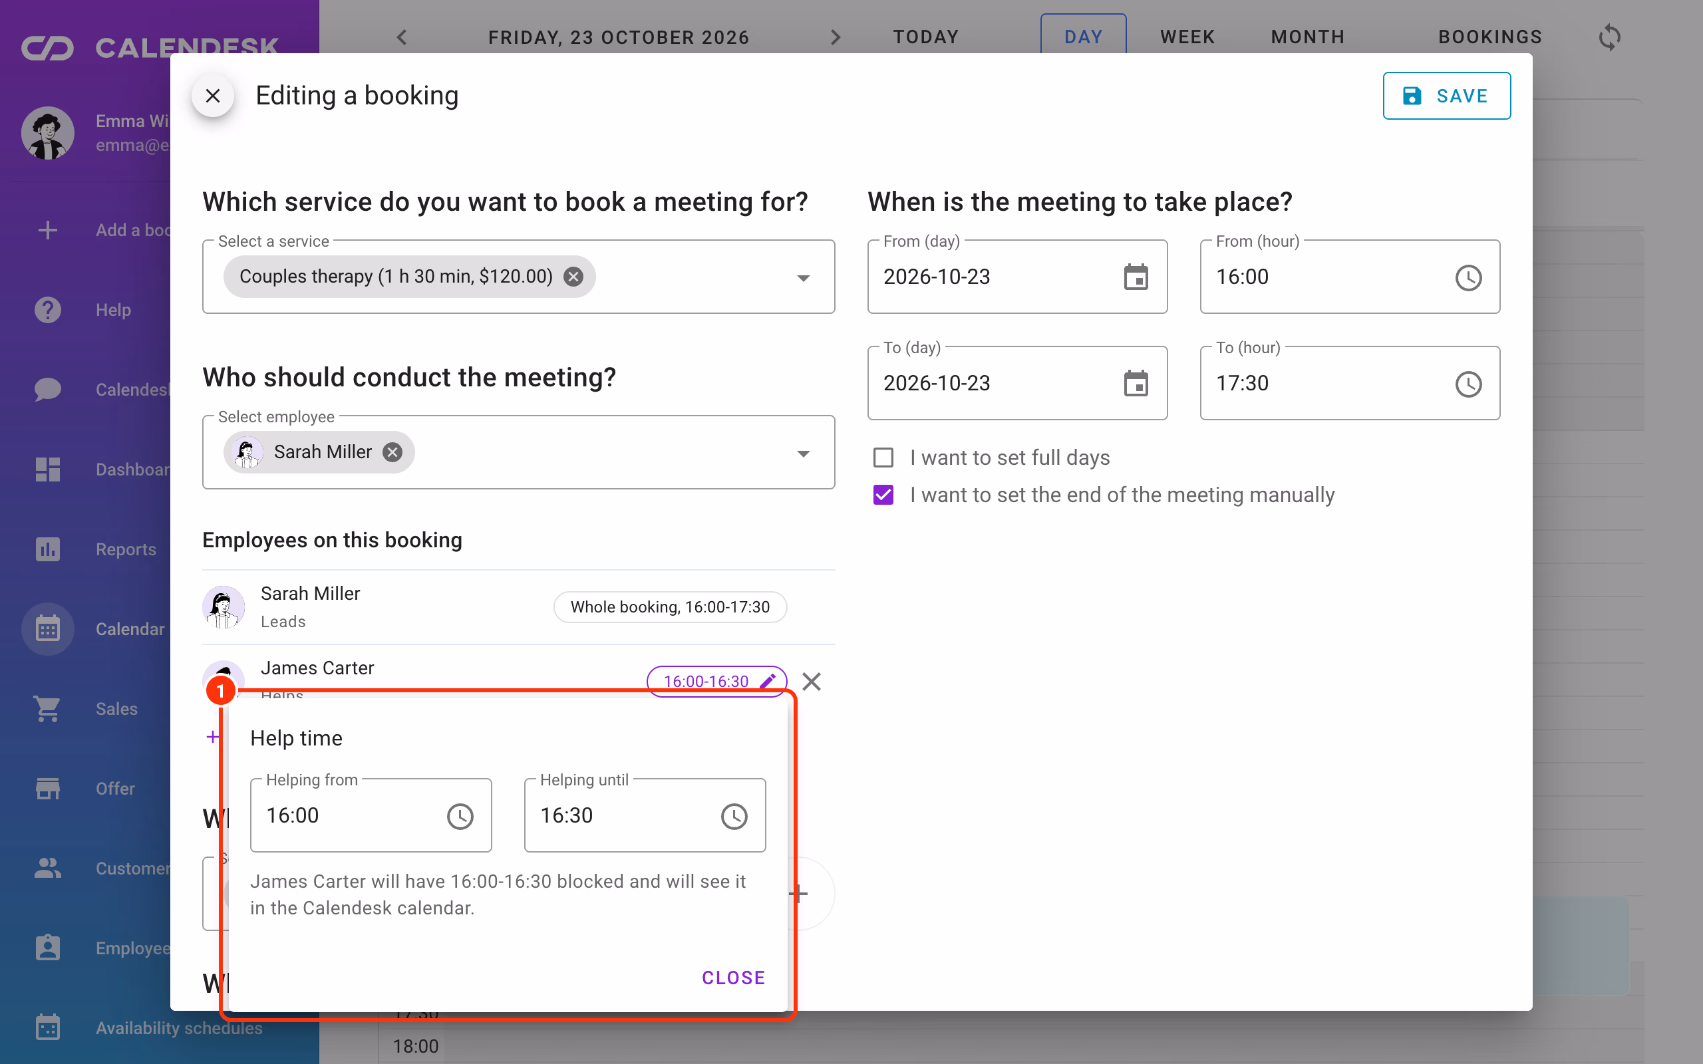Screen dimensions: 1703x1064
Task: Switch to MONTH view tab
Action: 1307,37
